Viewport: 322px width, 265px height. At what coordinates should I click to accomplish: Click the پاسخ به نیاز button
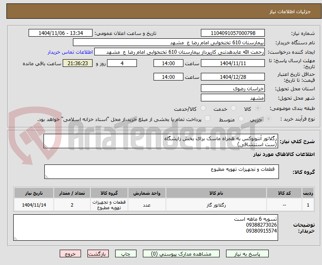(x=247, y=254)
